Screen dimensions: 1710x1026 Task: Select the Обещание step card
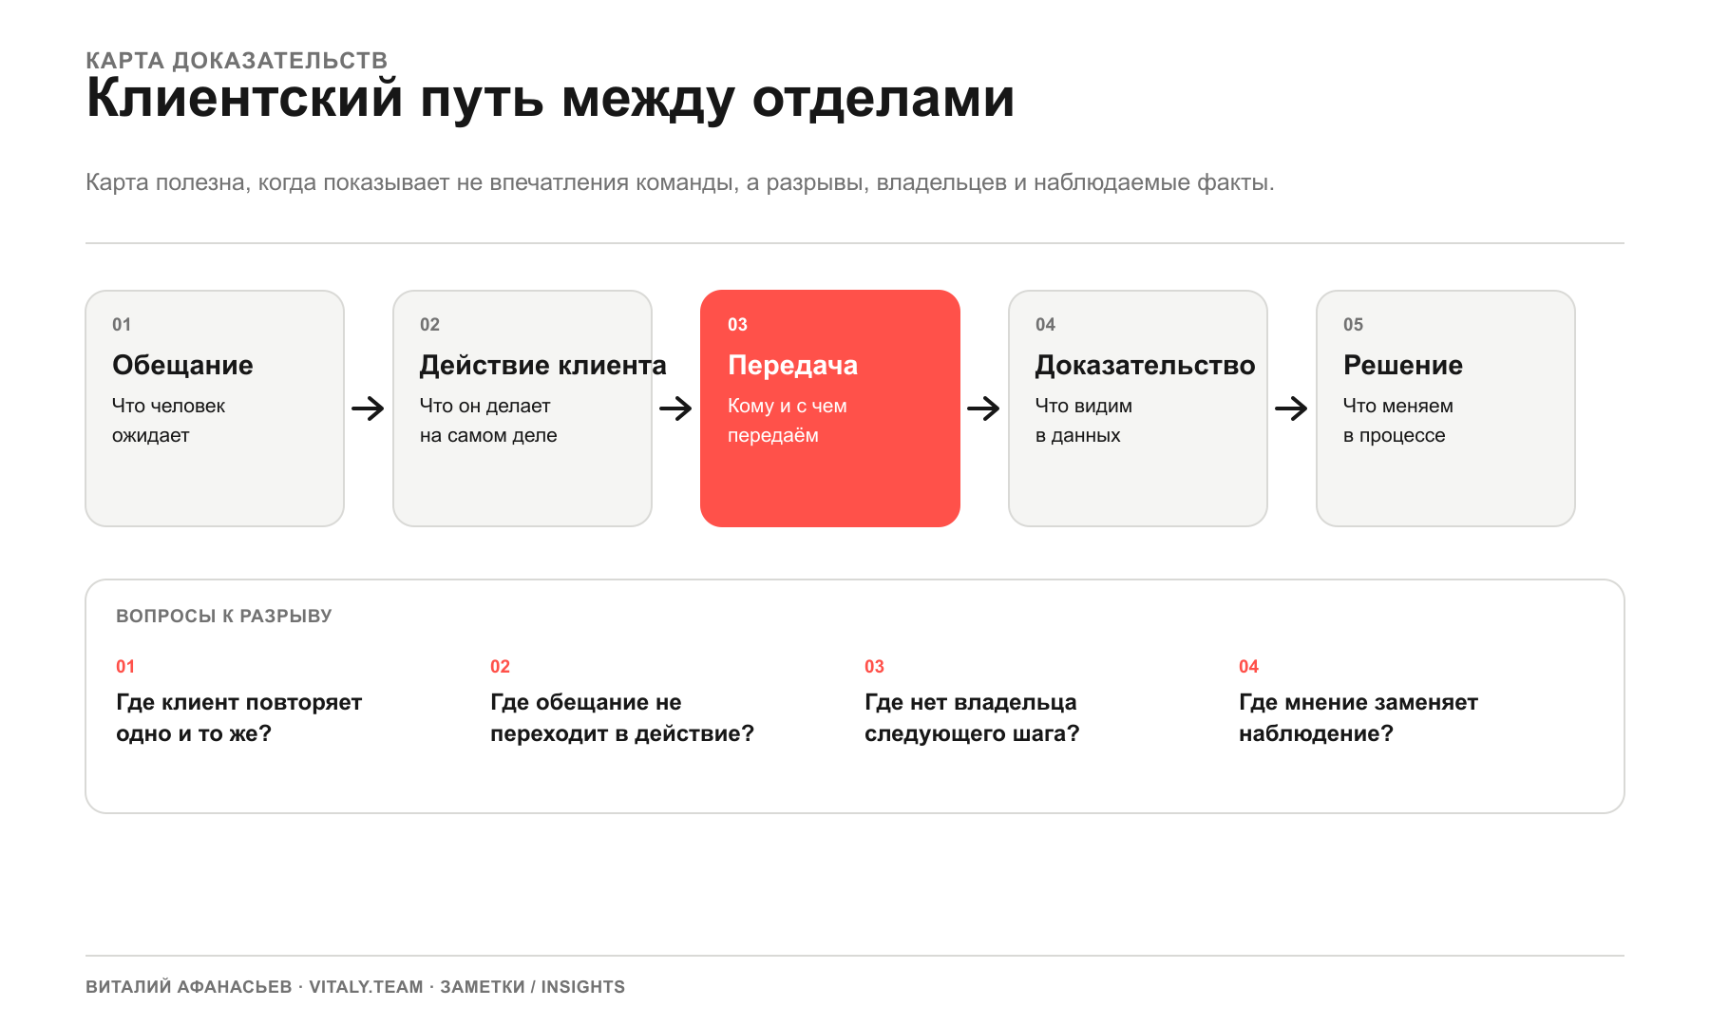pos(215,408)
